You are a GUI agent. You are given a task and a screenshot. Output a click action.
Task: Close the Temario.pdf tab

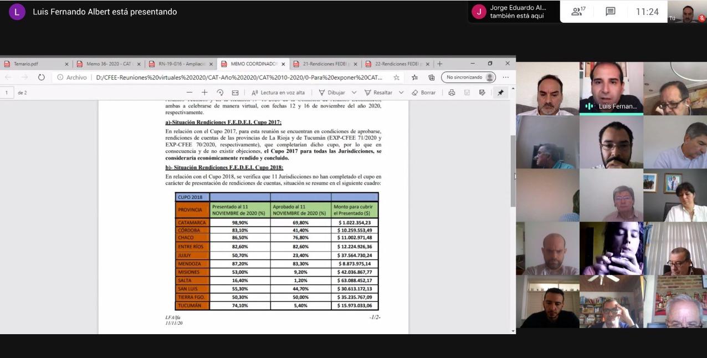click(x=67, y=64)
